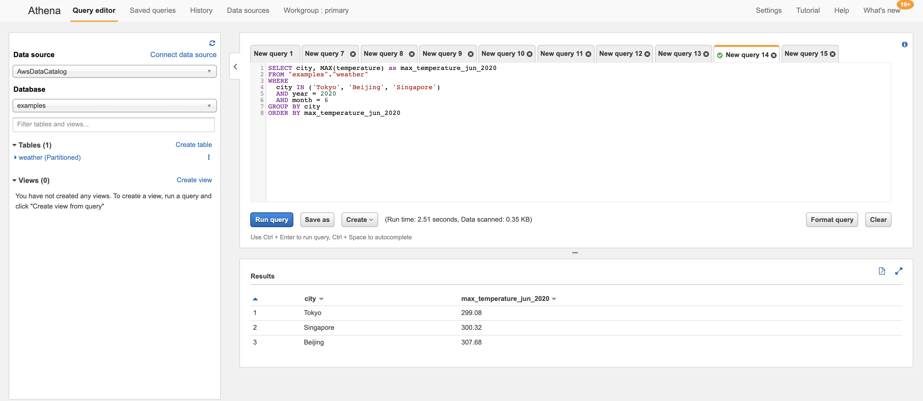Toggle Tables section collapse
Screen dimensions: 923x401
coord(15,144)
